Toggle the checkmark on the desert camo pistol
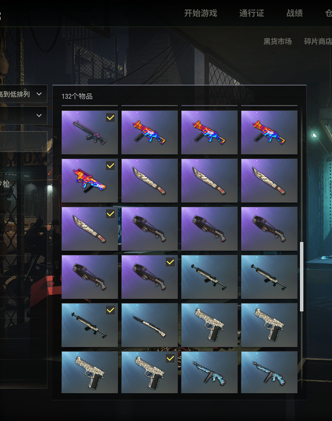This screenshot has width=332, height=421. (x=170, y=358)
